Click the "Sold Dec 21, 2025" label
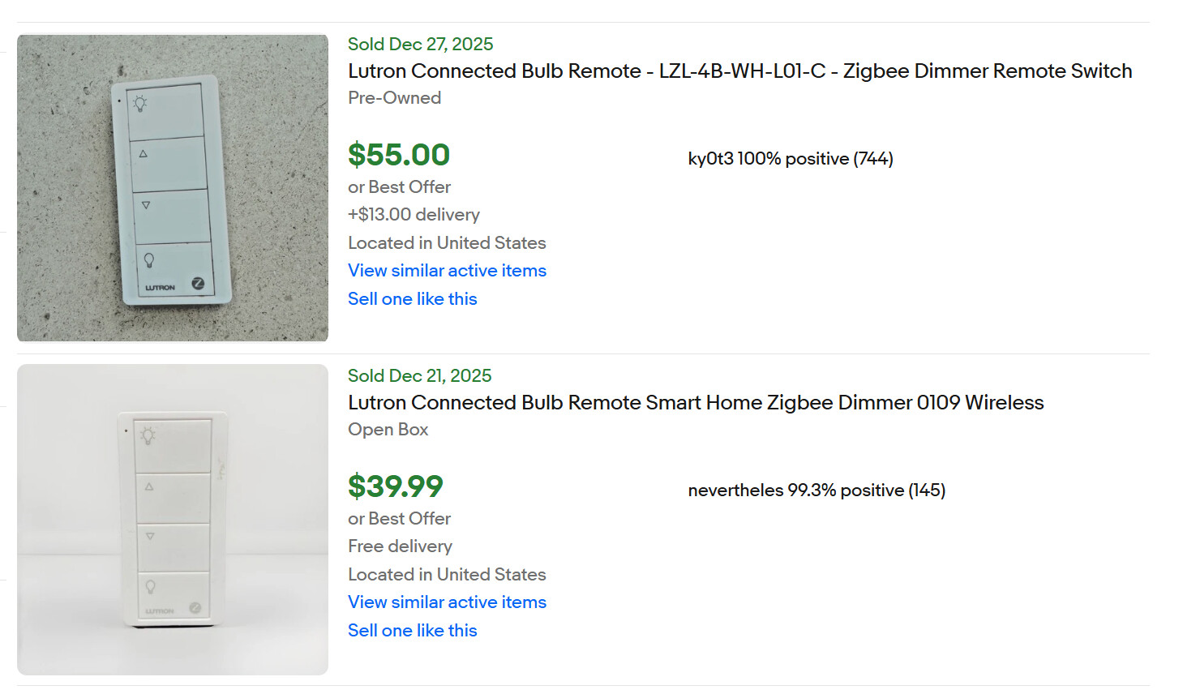1183x694 pixels. 419,375
